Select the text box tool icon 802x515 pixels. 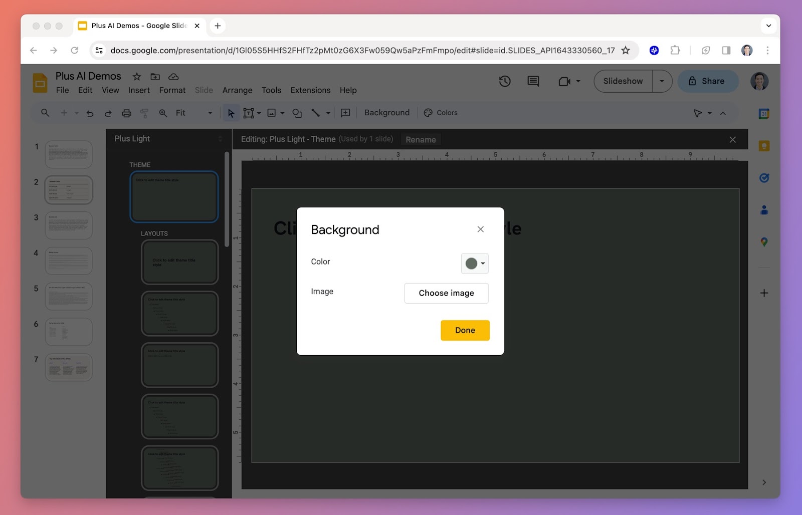(248, 113)
